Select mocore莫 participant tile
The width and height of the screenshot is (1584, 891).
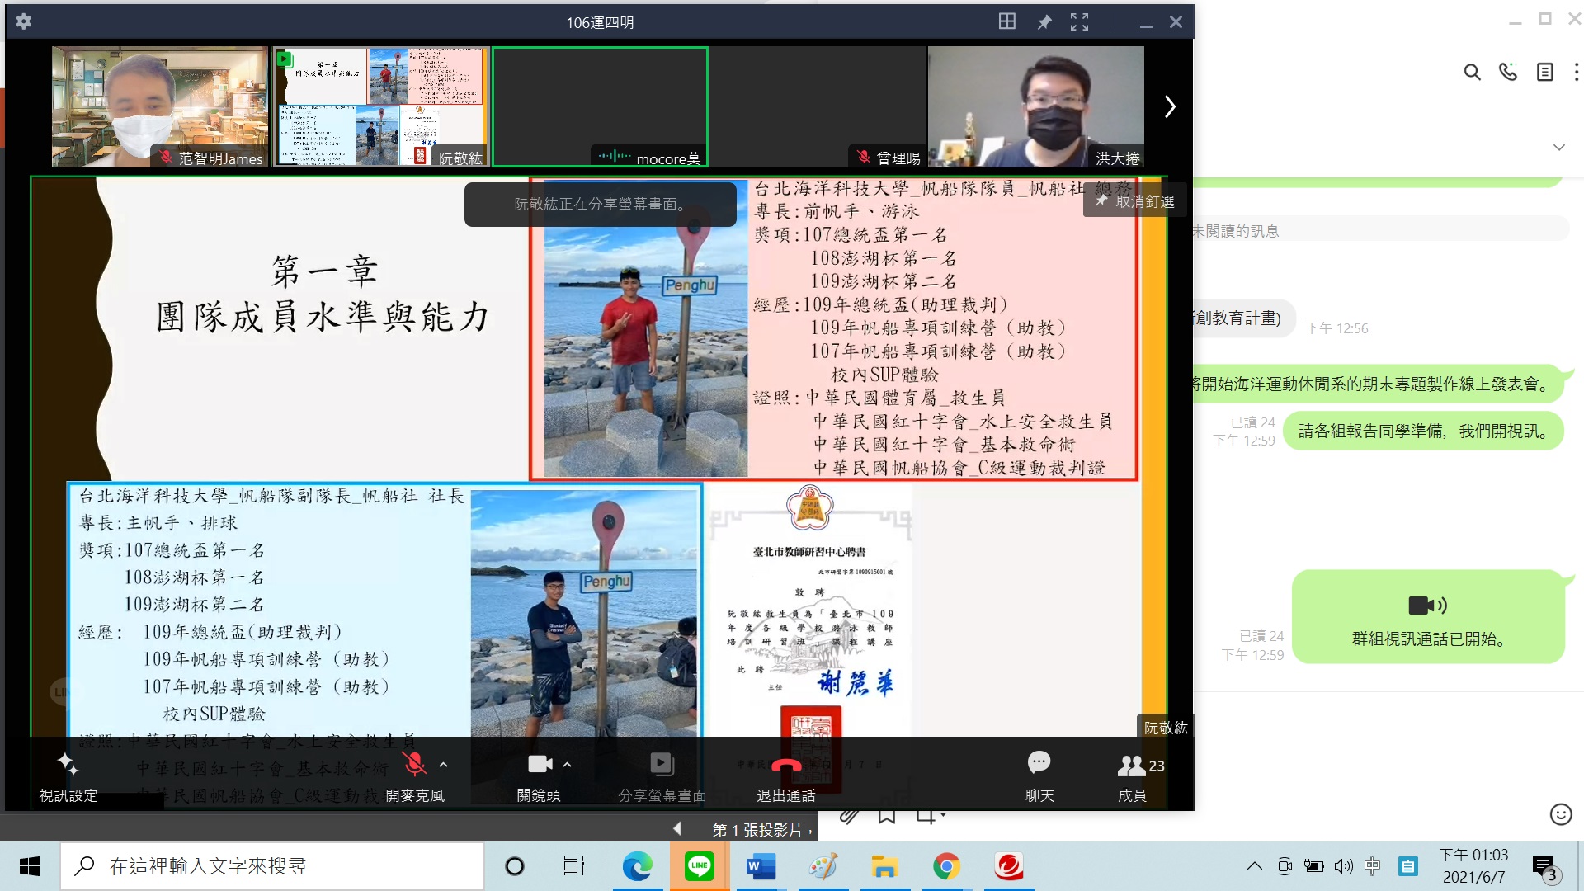[600, 106]
